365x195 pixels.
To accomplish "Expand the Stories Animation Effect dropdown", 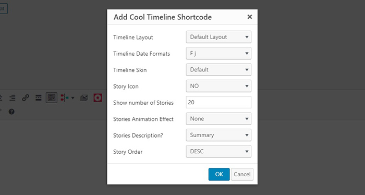I will (x=218, y=119).
